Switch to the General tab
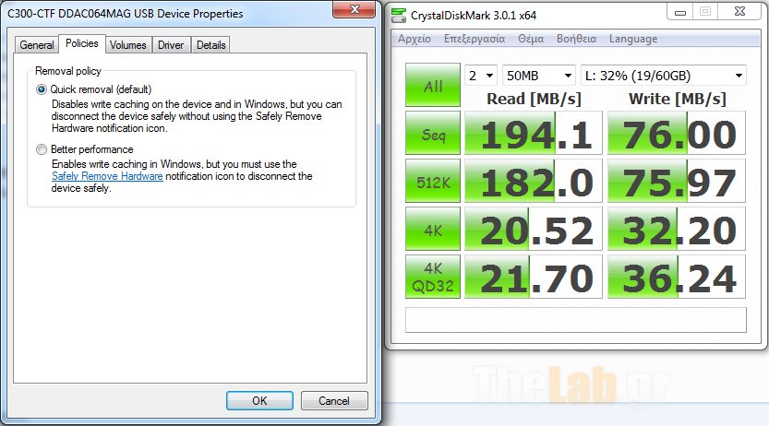The image size is (769, 426). (x=36, y=45)
